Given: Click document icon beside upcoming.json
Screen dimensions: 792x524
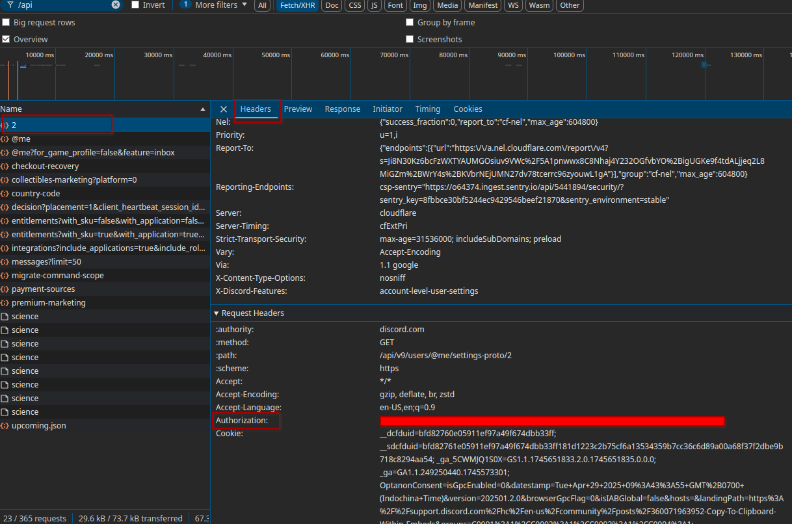Looking at the screenshot, I should point(5,426).
